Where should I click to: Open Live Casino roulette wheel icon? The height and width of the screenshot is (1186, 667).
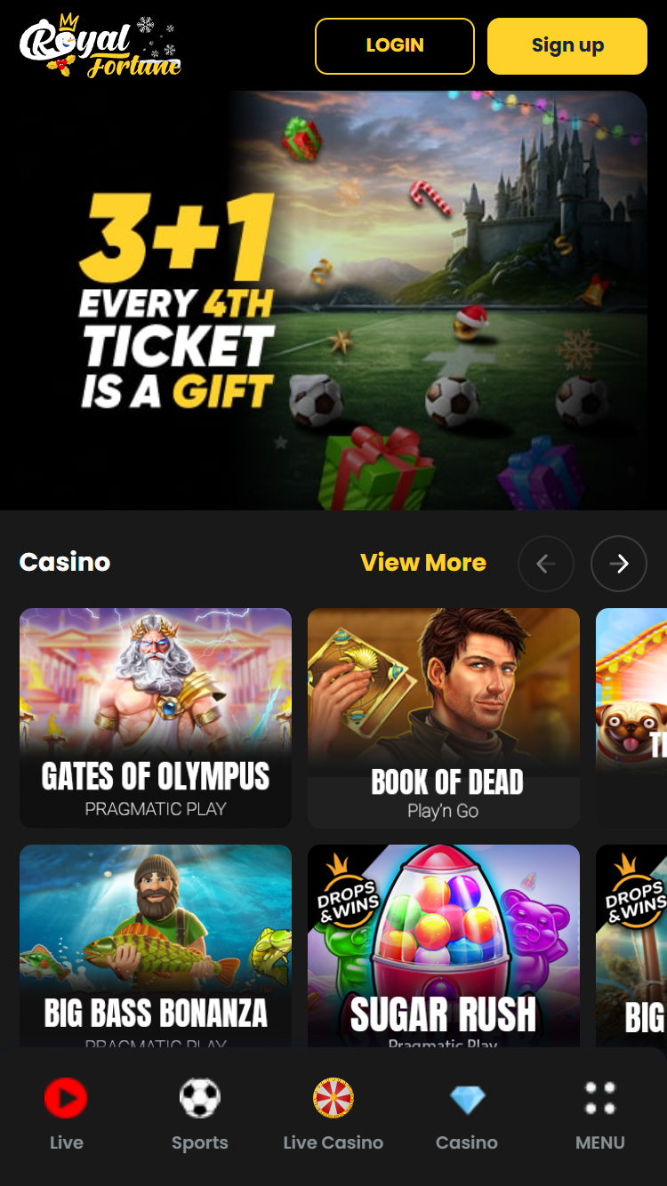(333, 1098)
